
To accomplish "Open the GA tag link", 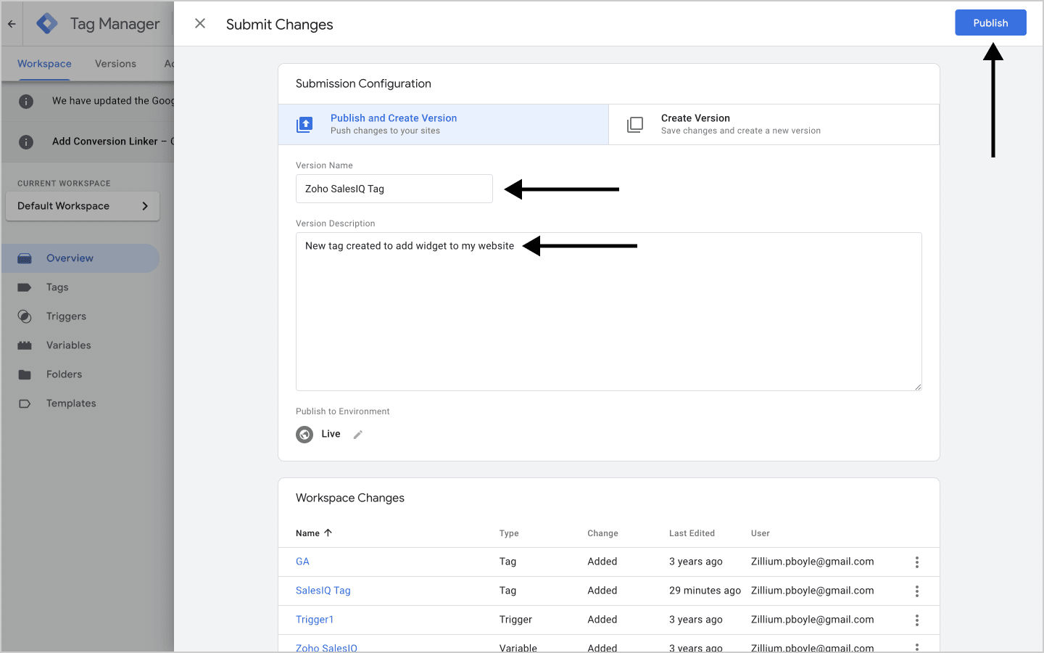I will click(302, 562).
